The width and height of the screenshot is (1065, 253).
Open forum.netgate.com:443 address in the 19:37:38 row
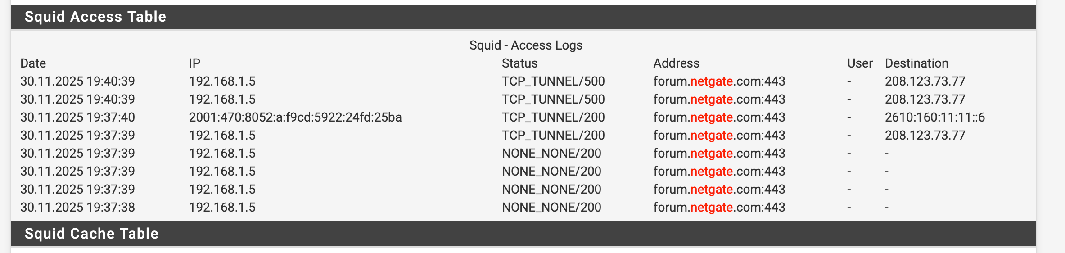719,207
